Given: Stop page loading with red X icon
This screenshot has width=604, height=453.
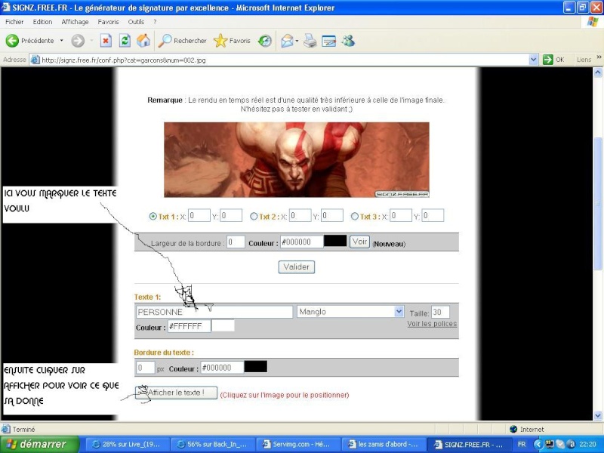Looking at the screenshot, I should pos(106,41).
